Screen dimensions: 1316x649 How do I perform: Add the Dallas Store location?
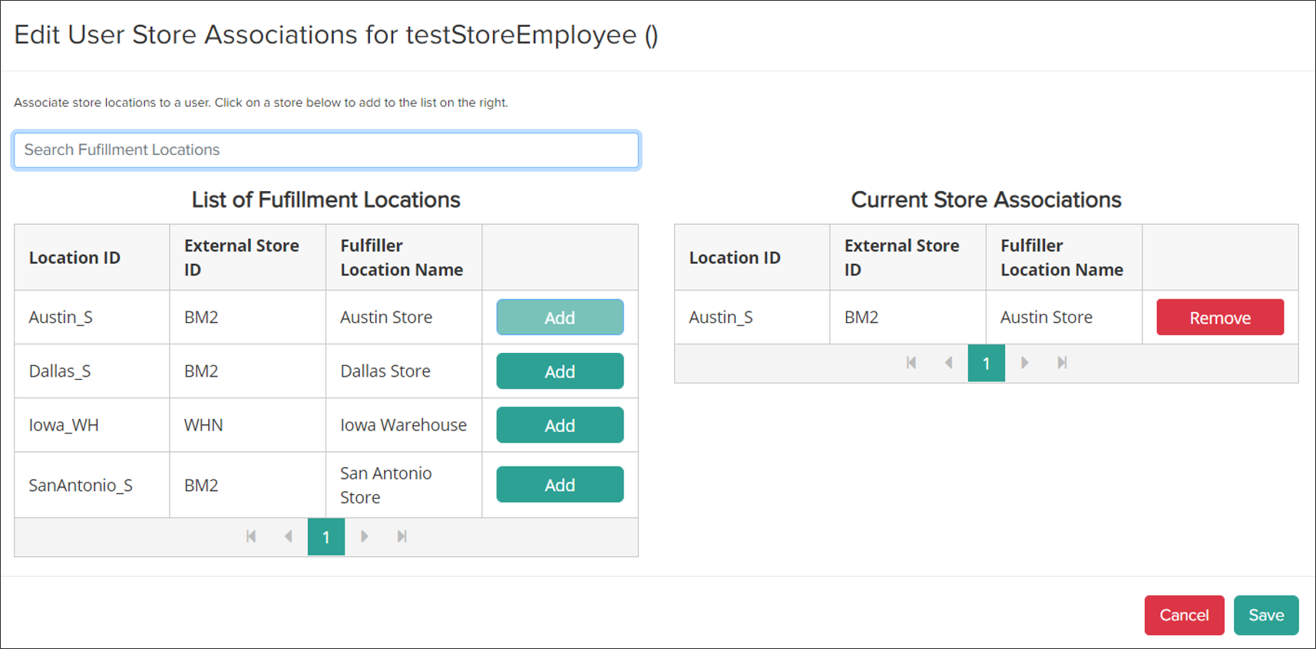click(x=560, y=371)
